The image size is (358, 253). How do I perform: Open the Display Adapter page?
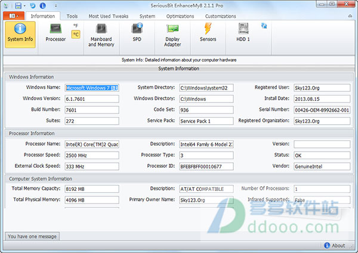pos(172,35)
